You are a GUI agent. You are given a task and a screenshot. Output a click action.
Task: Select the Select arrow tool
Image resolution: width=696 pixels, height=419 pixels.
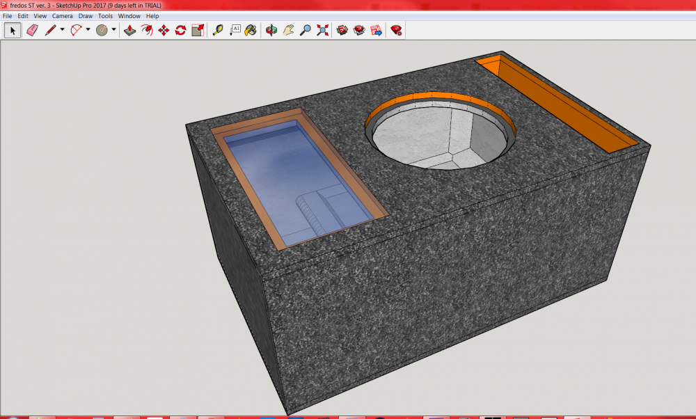(x=13, y=30)
